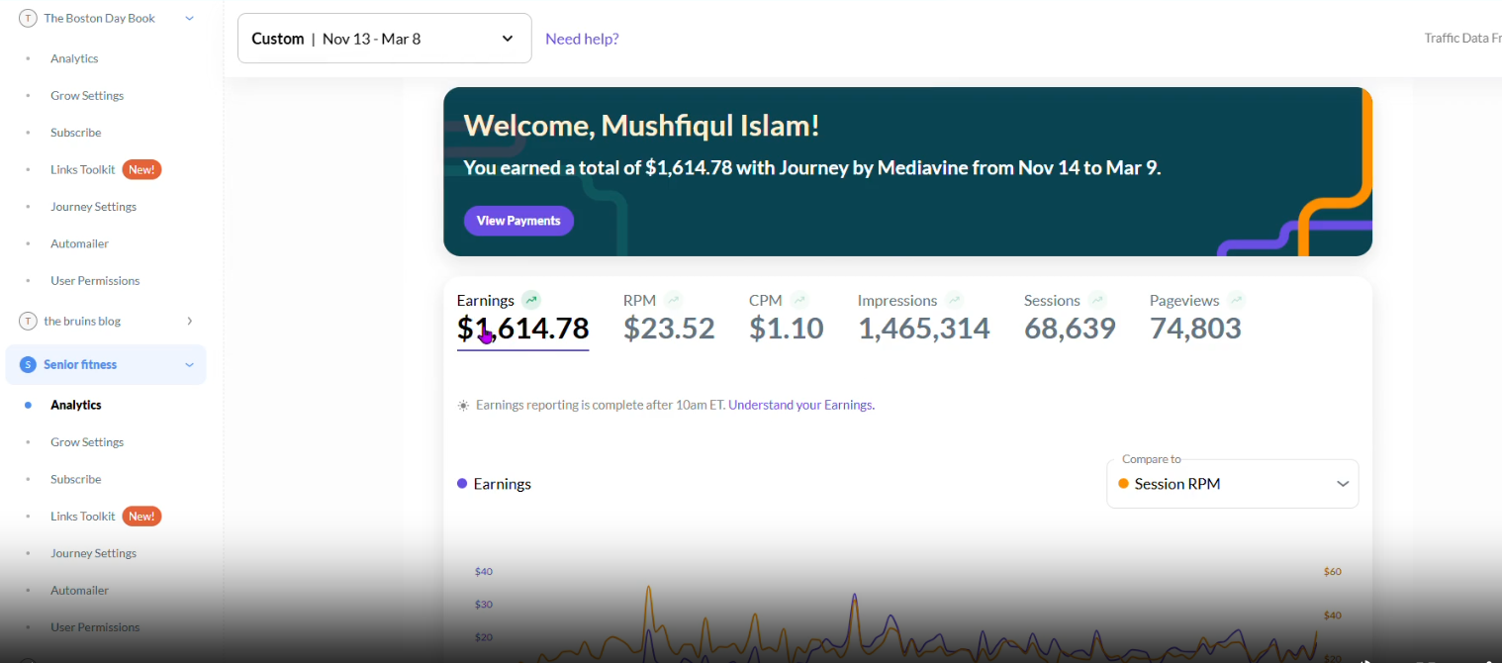The width and height of the screenshot is (1502, 663).
Task: Open Analytics under The Boston Day Book
Action: [74, 58]
